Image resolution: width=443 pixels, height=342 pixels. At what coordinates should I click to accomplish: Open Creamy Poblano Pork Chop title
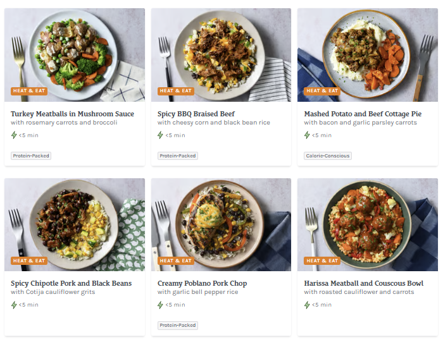point(202,283)
